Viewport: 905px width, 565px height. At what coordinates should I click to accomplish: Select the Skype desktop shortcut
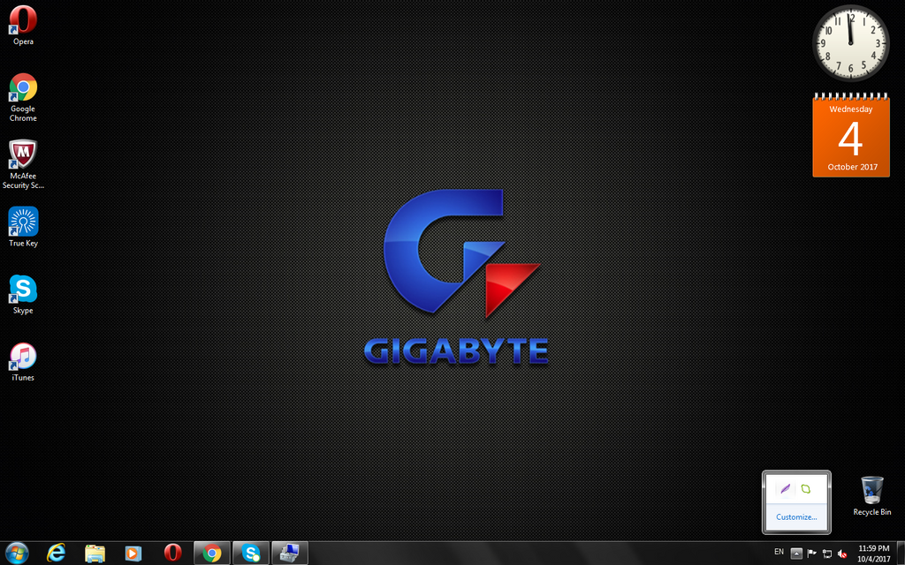click(x=23, y=295)
